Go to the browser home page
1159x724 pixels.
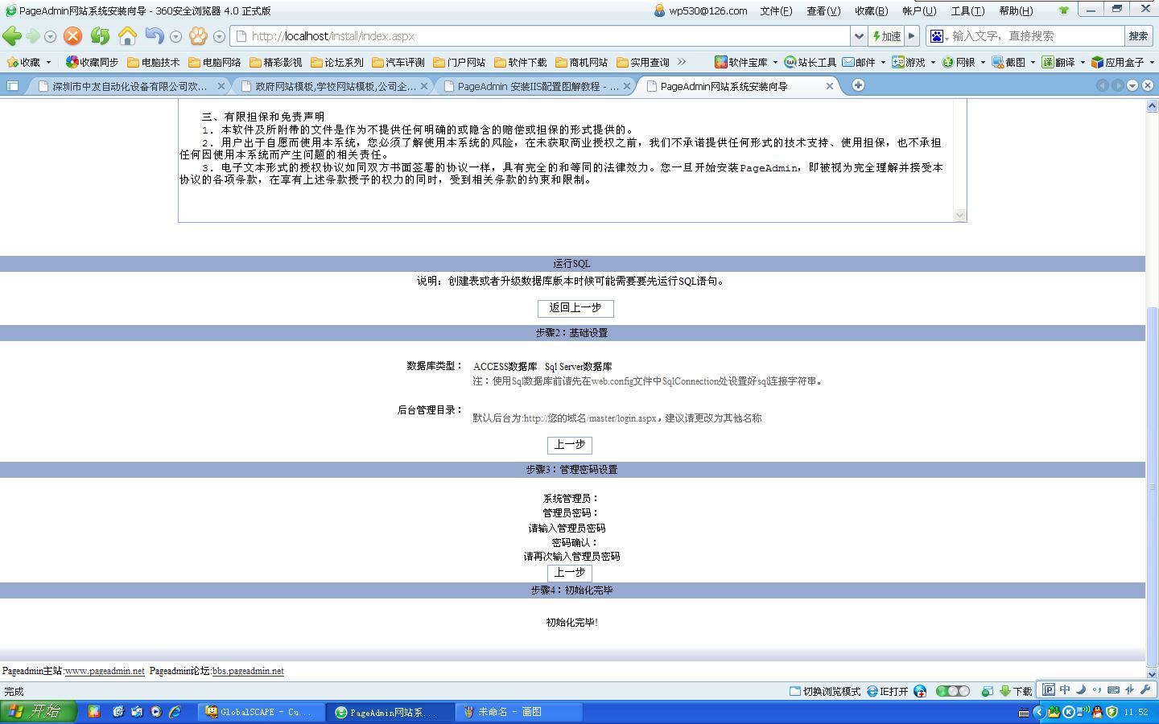pyautogui.click(x=127, y=36)
